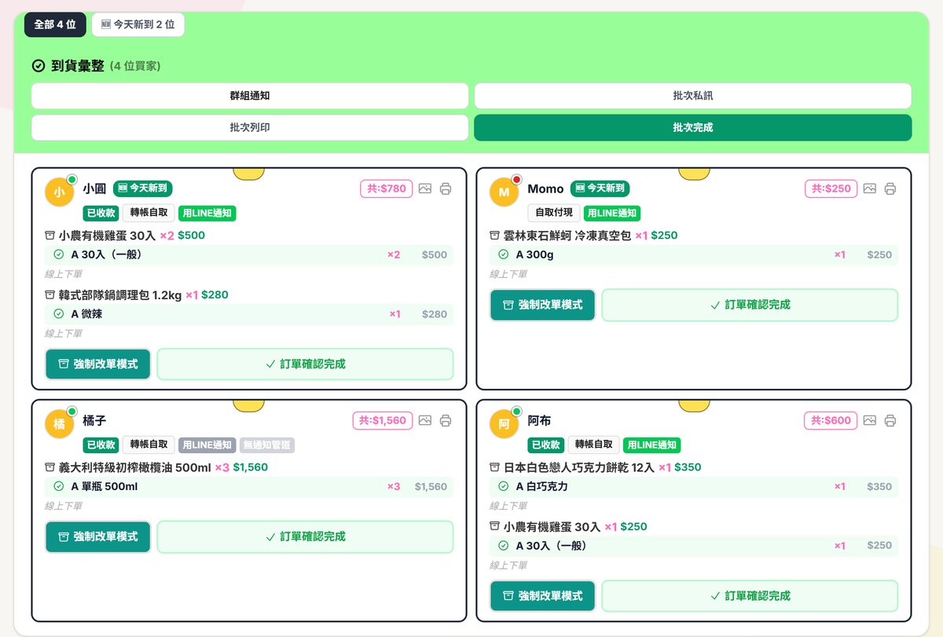This screenshot has height=637, width=943.
Task: Click 共:$250 total badge
Action: click(831, 189)
